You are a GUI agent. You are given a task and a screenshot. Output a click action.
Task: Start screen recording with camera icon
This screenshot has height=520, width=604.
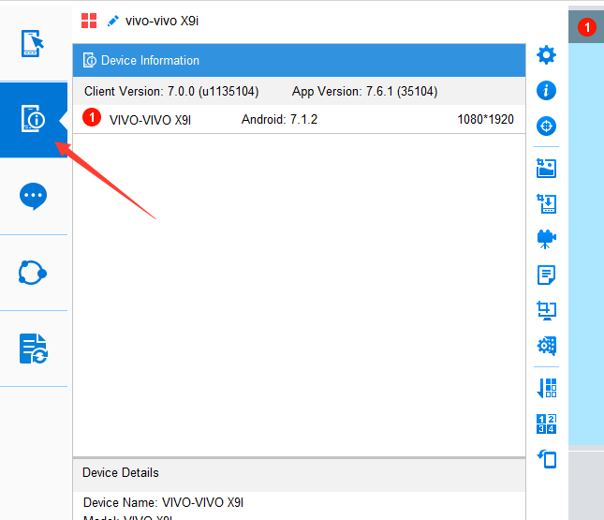546,239
